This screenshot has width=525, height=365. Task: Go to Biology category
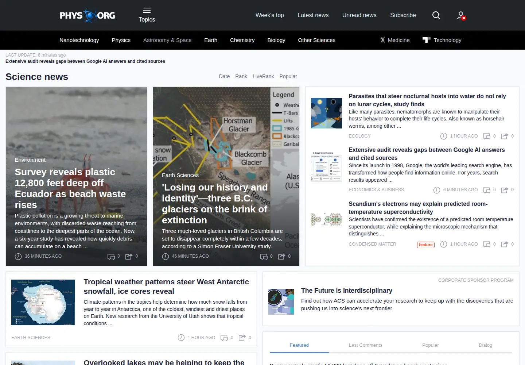276,40
